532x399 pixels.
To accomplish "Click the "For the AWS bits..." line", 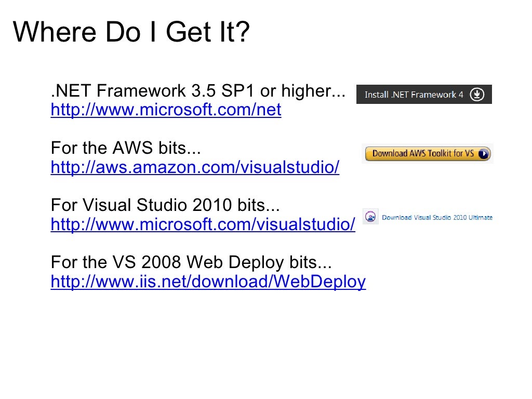I will pyautogui.click(x=126, y=149).
